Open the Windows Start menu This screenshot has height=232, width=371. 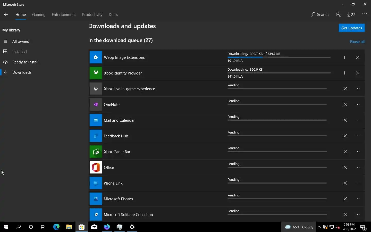6,227
